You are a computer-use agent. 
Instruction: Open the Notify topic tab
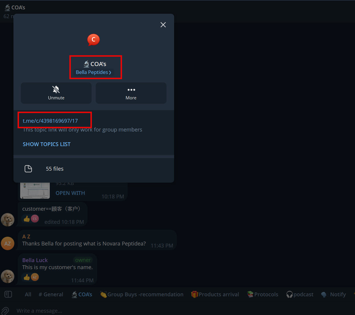[333, 295]
